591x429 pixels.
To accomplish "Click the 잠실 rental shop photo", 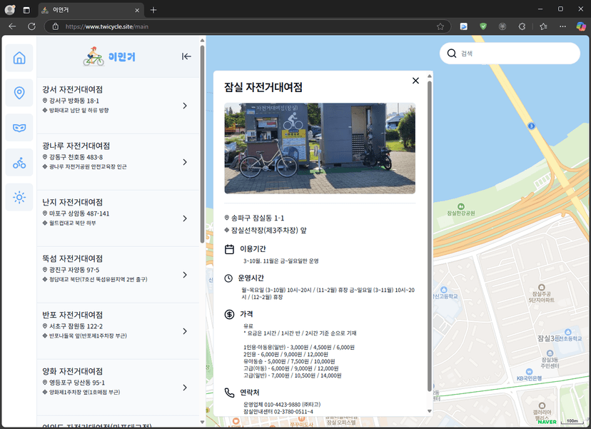I will (x=320, y=148).
